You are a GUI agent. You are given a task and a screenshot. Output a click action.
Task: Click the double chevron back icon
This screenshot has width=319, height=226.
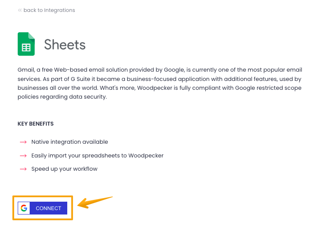click(x=19, y=10)
